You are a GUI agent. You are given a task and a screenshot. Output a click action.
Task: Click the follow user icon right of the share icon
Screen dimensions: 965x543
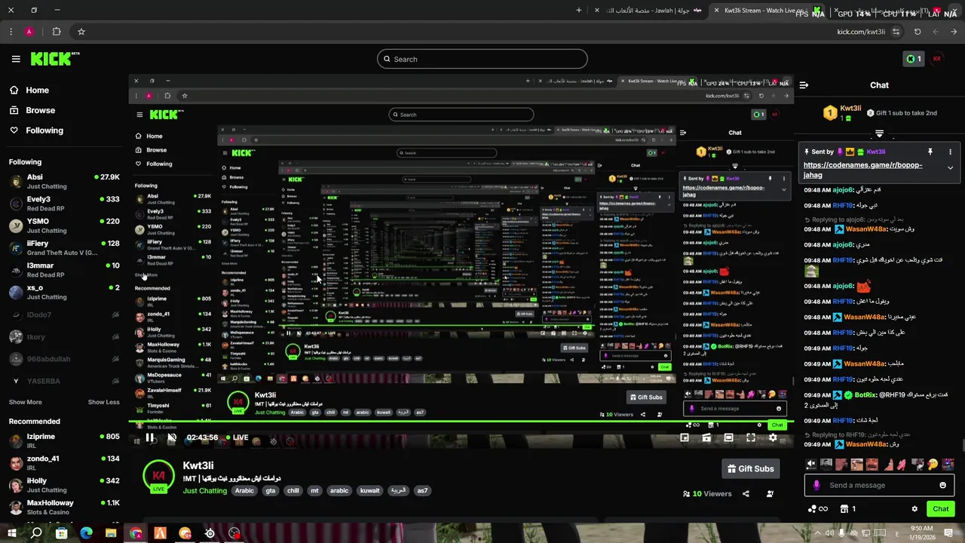pyautogui.click(x=770, y=494)
